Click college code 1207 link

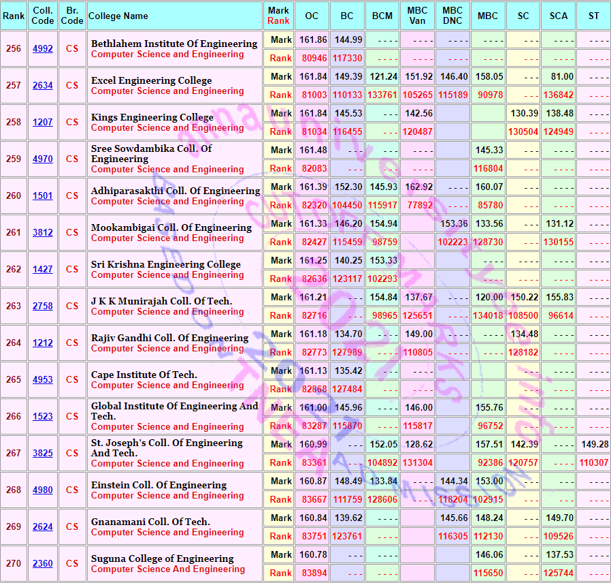(42, 123)
